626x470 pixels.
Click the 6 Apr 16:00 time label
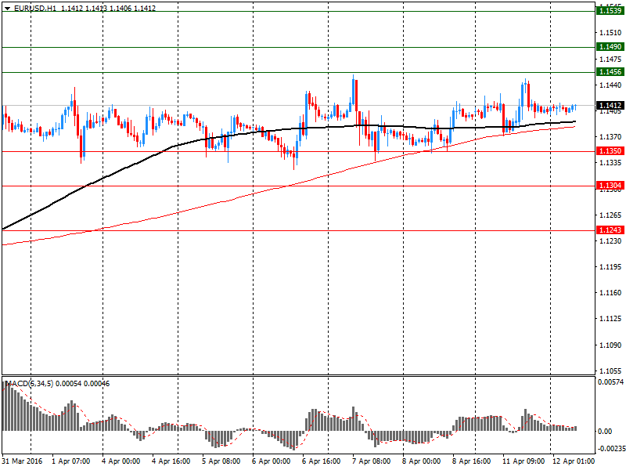click(x=322, y=461)
